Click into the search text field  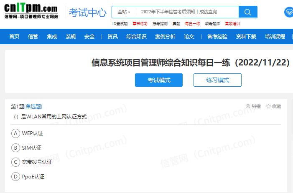pos(188,12)
